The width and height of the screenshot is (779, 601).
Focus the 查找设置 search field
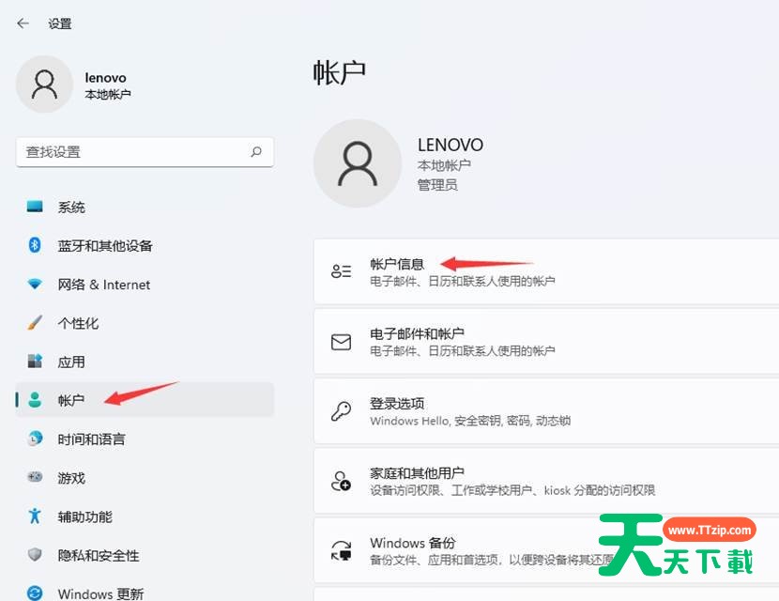[145, 152]
